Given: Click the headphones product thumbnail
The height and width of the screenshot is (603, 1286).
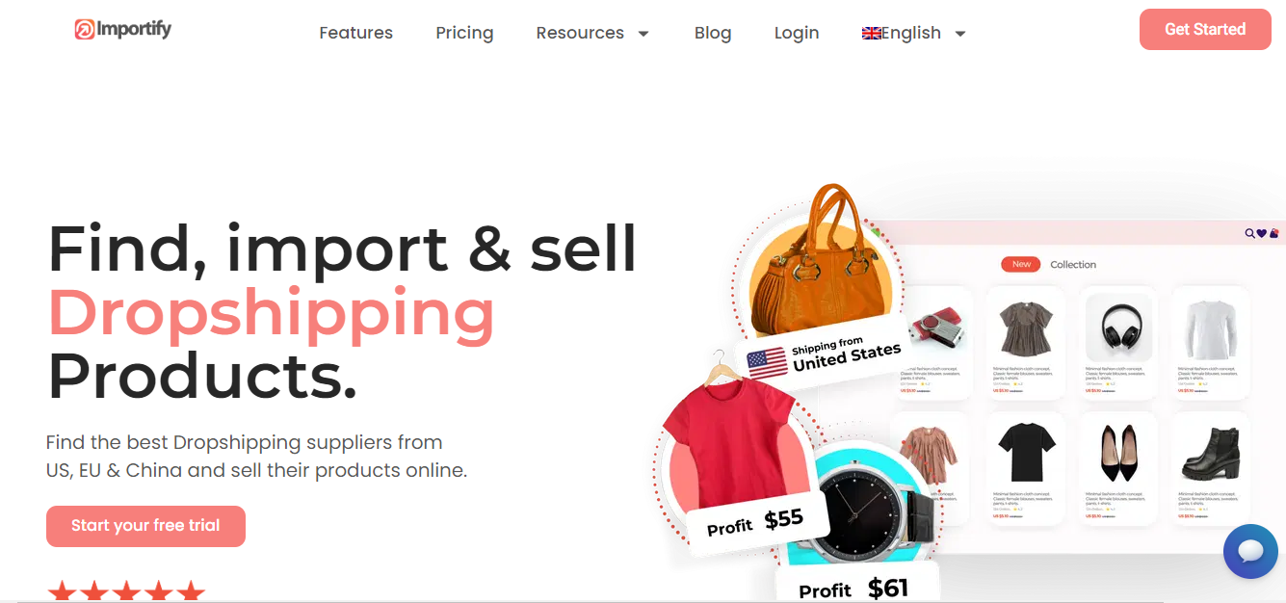Looking at the screenshot, I should click(x=1118, y=328).
